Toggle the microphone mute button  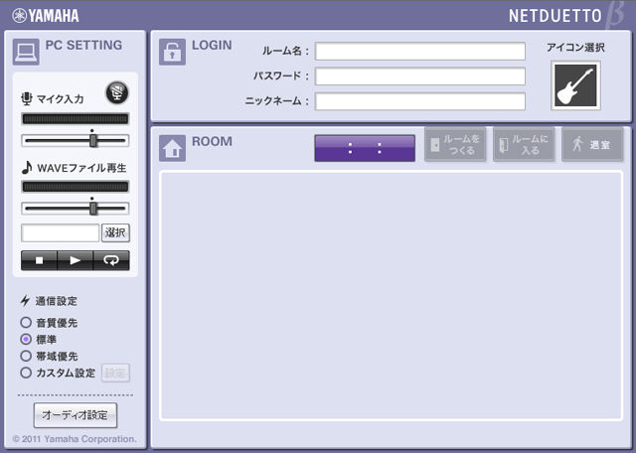[117, 92]
